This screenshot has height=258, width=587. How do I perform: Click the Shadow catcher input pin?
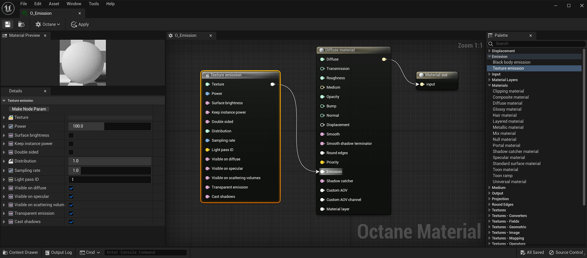322,181
